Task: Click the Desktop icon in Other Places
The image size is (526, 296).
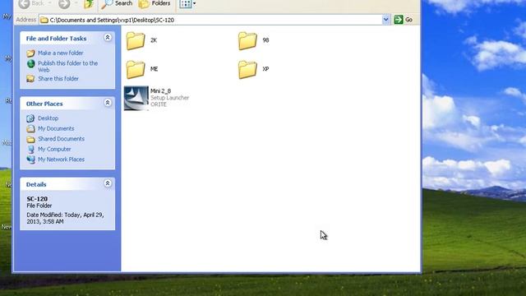Action: [x=30, y=118]
